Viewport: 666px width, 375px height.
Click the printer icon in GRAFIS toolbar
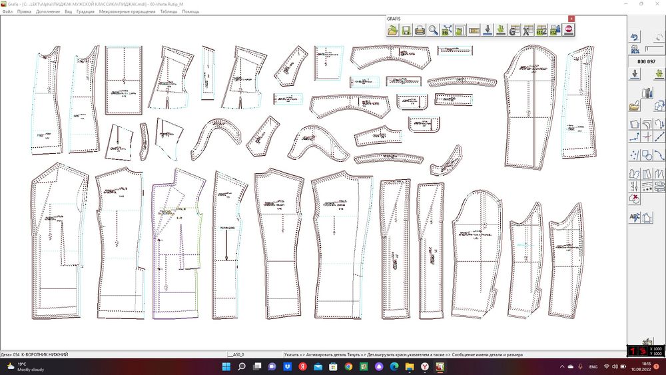pos(420,30)
